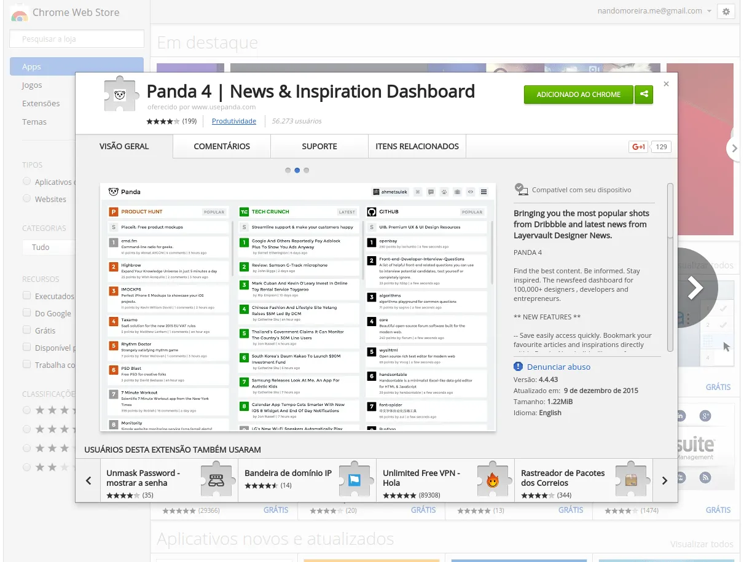The height and width of the screenshot is (562, 744).
Task: Open the Itens Relacionados tab
Action: click(x=417, y=146)
